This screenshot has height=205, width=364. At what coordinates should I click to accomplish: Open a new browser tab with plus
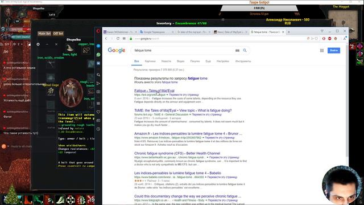point(289,32)
